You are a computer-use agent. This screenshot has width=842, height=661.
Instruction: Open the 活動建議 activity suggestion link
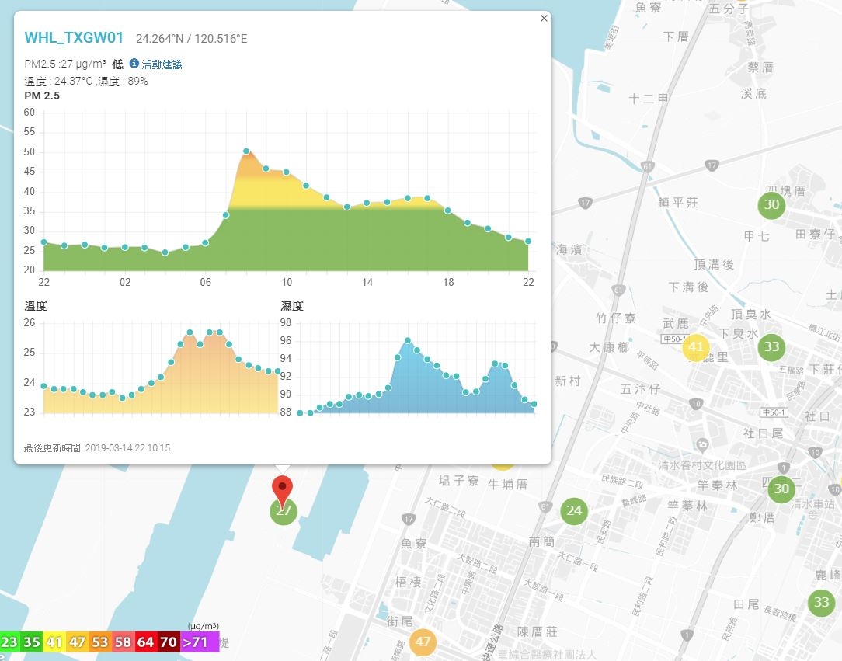(x=162, y=64)
